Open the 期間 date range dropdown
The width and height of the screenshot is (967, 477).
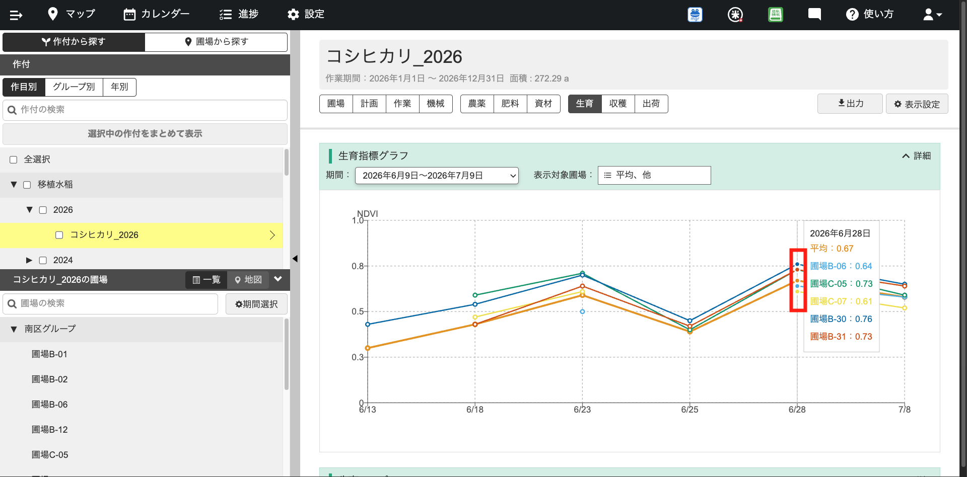coord(437,176)
